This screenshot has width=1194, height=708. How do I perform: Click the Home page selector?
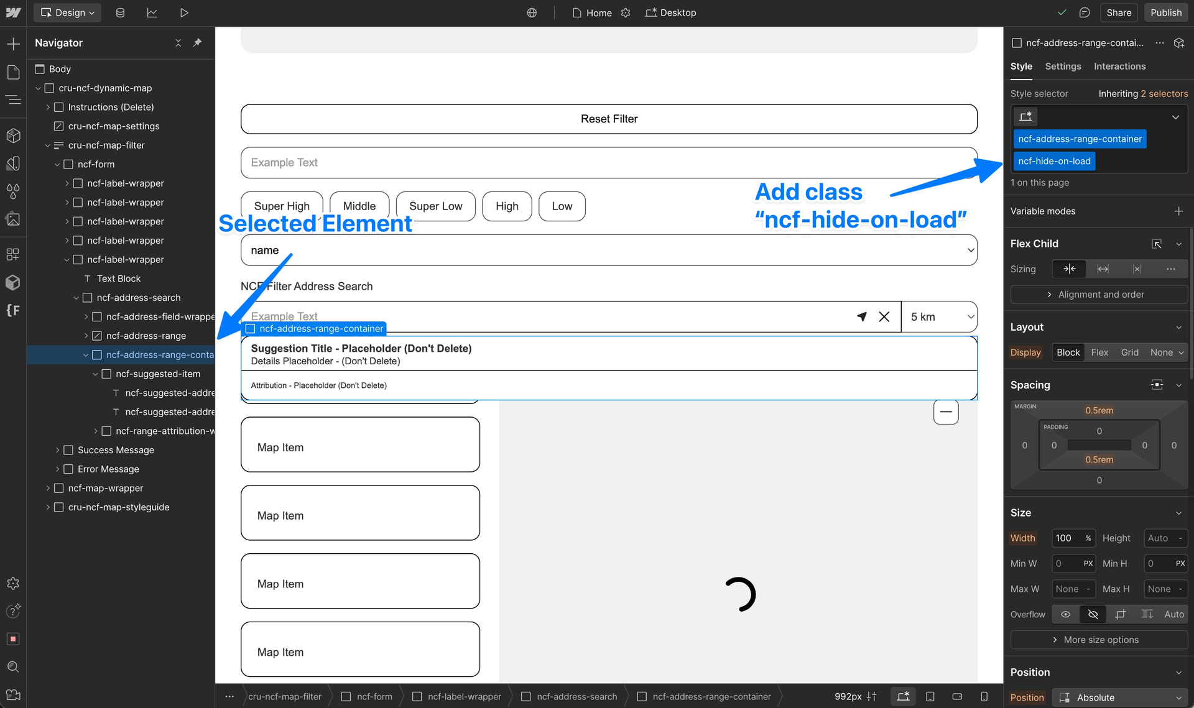tap(593, 12)
